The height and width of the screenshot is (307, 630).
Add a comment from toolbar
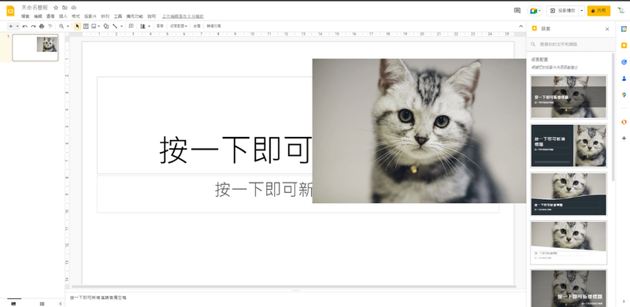pyautogui.click(x=131, y=26)
